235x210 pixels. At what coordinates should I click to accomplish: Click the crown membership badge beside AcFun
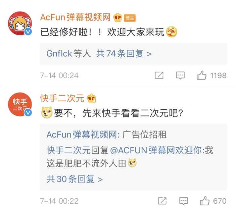[x=118, y=17]
